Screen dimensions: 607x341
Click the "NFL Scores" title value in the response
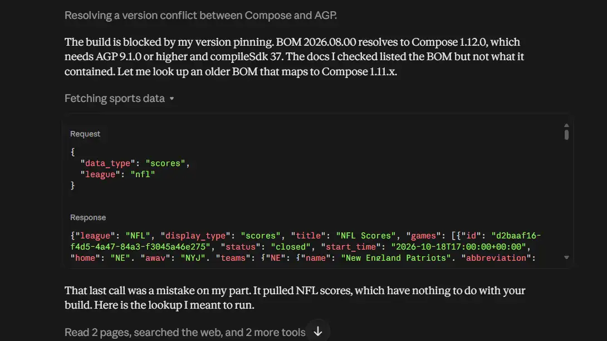(x=366, y=236)
